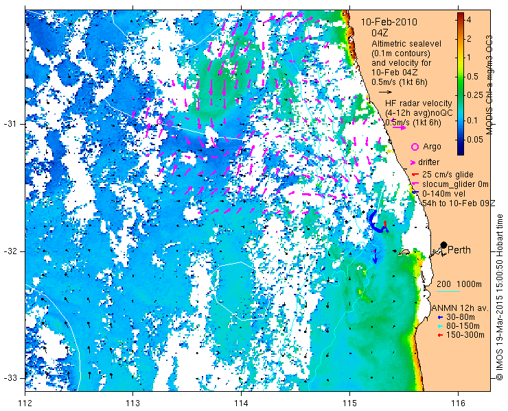Click the black altimetric velocity scale arrow

click(386, 92)
